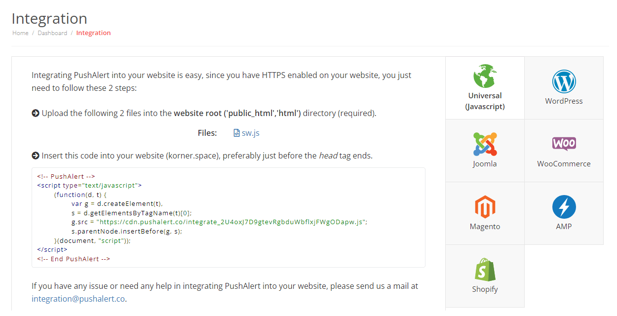Click the closing </script> tag line

point(52,249)
